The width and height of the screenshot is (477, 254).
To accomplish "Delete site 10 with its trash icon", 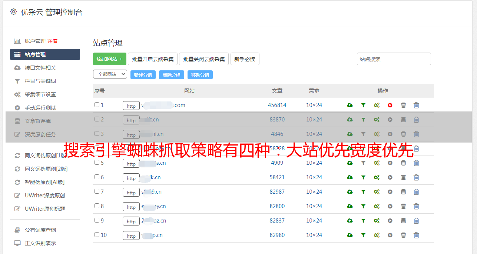I will [x=416, y=235].
